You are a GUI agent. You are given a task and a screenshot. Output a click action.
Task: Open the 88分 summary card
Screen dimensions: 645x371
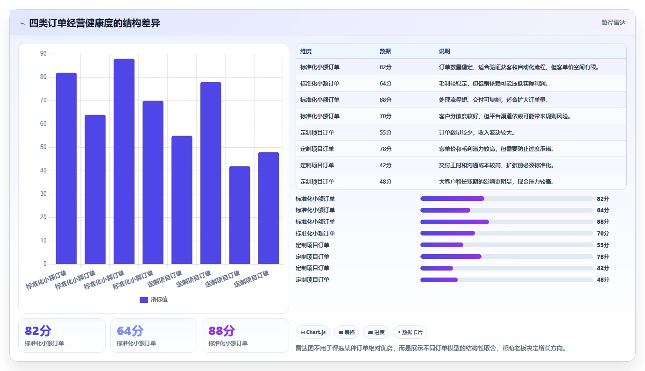point(245,335)
